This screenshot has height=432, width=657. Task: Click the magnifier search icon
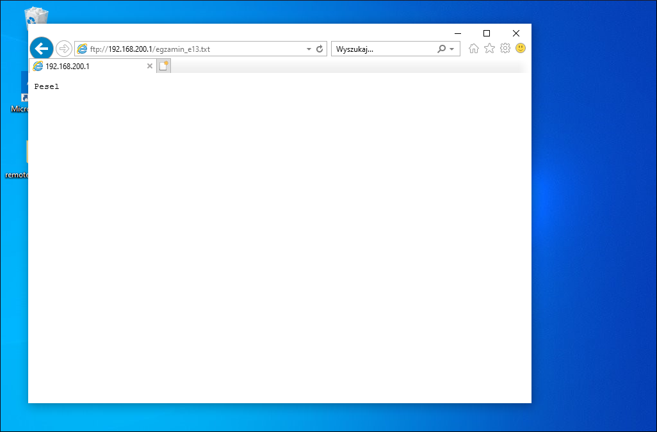pyautogui.click(x=441, y=49)
